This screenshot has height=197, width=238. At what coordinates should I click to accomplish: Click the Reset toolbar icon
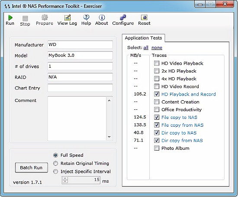pos(144,17)
